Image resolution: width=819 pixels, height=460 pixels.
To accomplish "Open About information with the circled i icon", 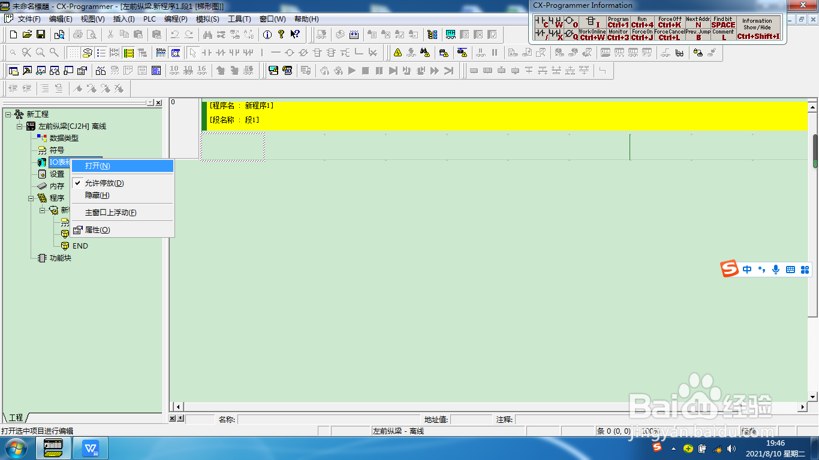I will coord(267,34).
